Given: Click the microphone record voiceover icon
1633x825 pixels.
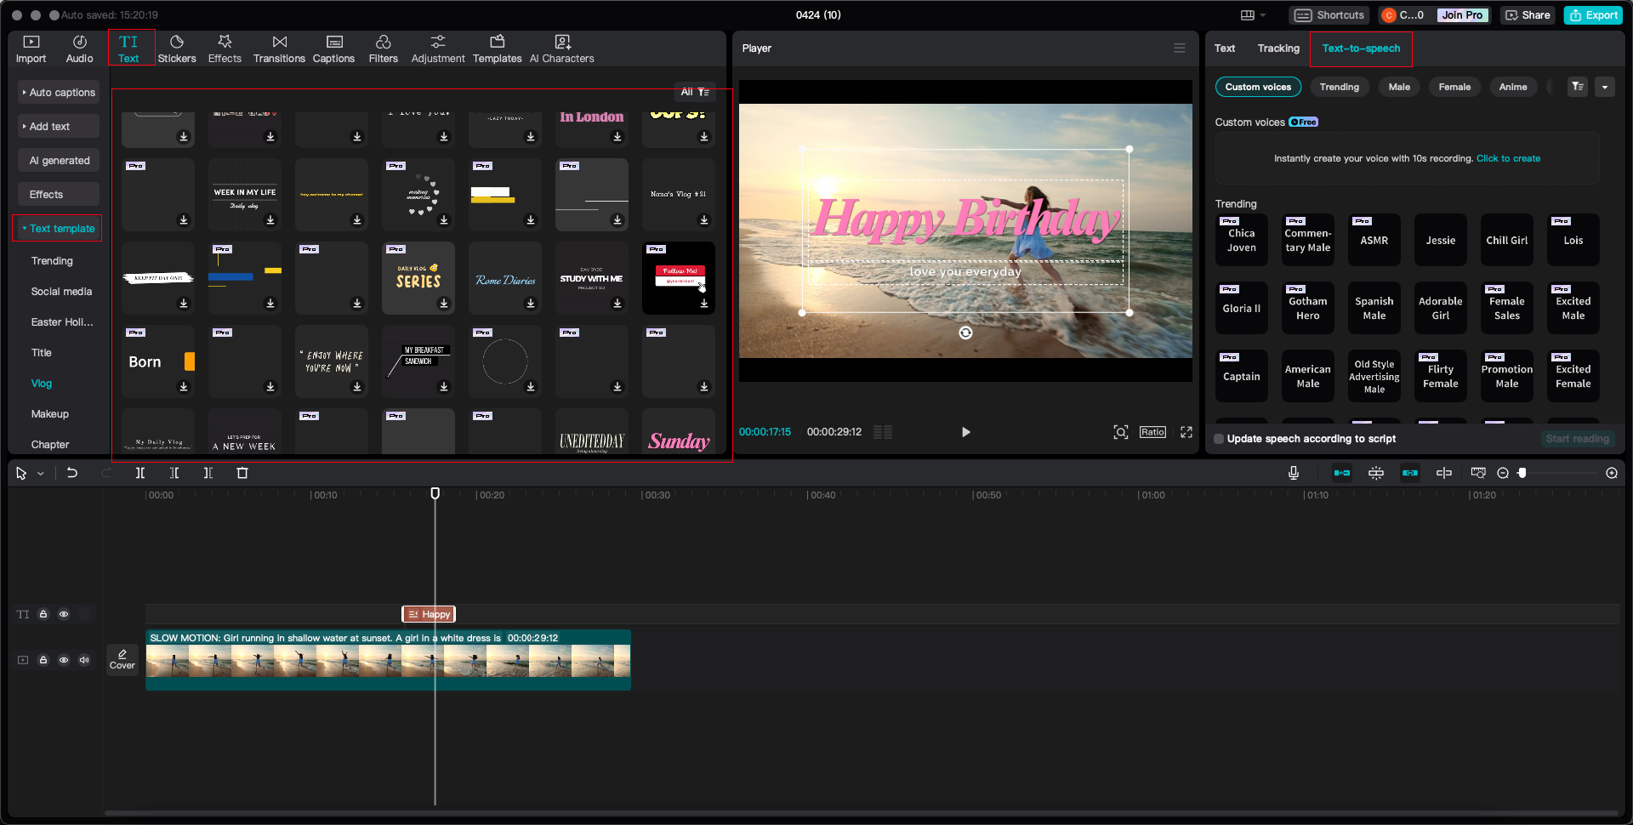Looking at the screenshot, I should [1293, 473].
